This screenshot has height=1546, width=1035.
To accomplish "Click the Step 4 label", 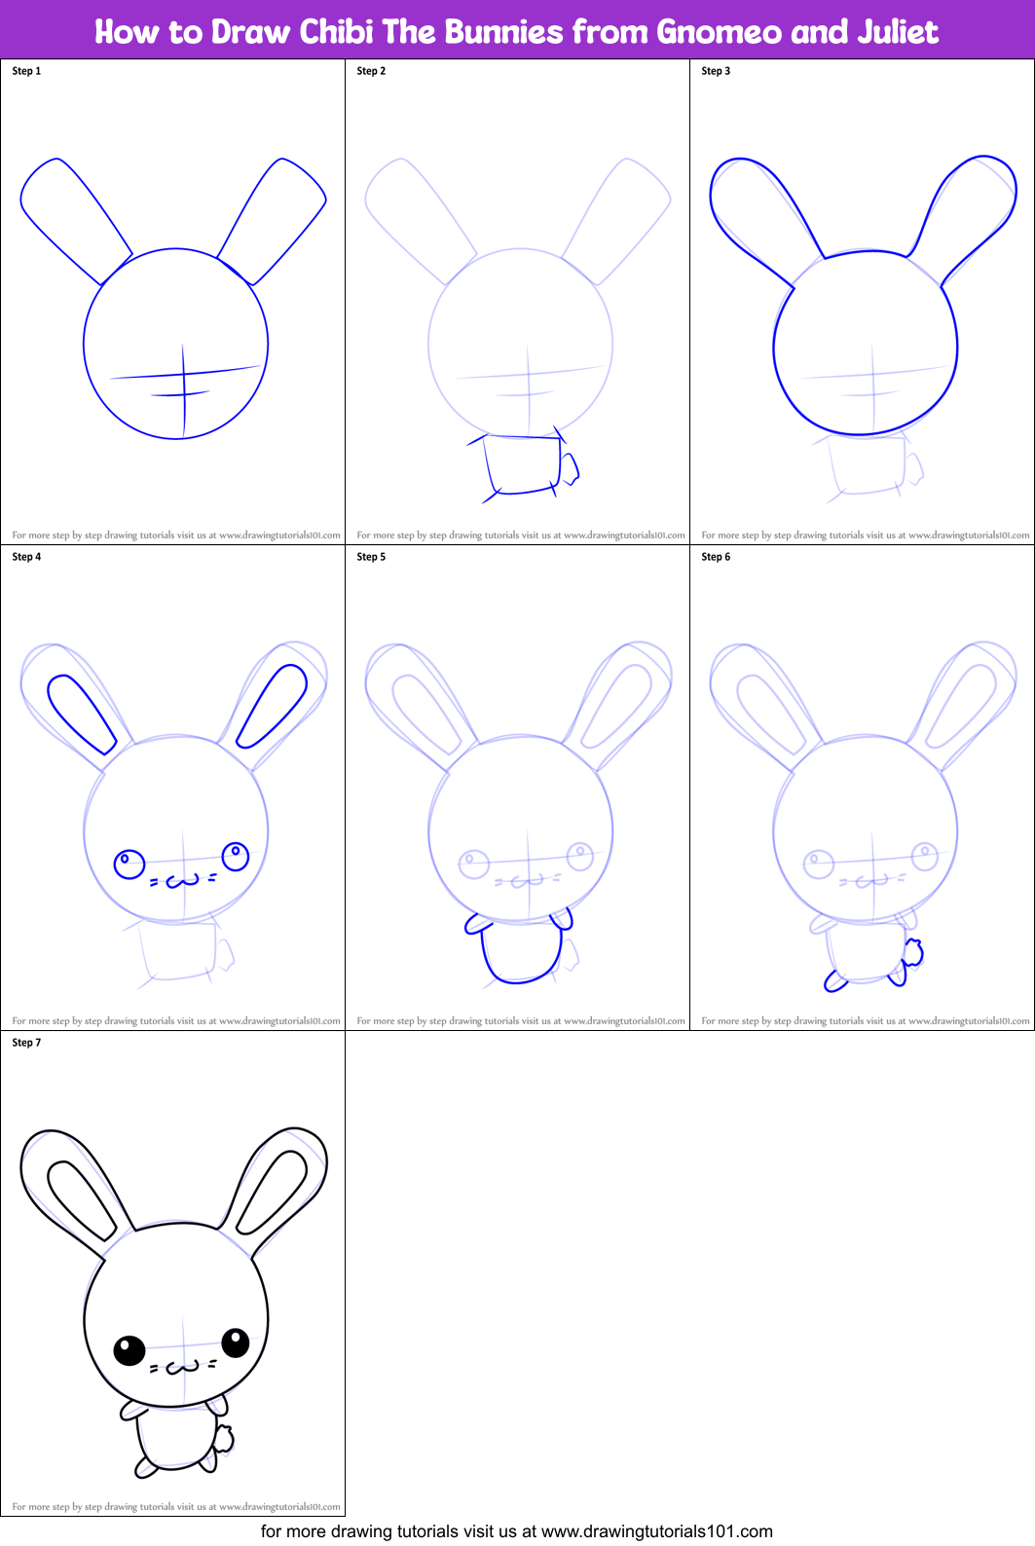I will point(26,557).
